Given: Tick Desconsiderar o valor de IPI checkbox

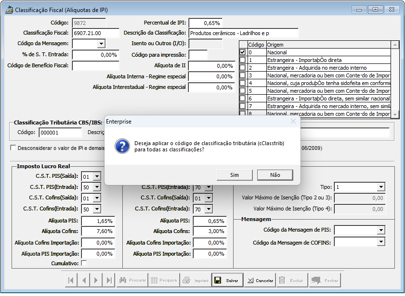Looking at the screenshot, I should click(13, 148).
